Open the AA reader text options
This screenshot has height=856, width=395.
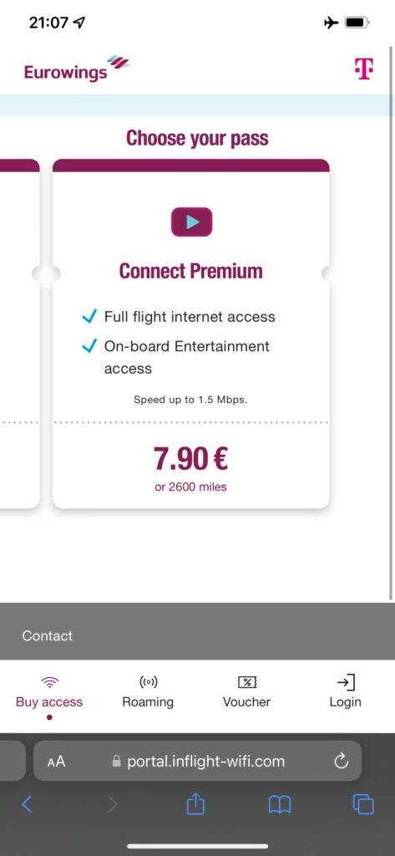click(56, 761)
